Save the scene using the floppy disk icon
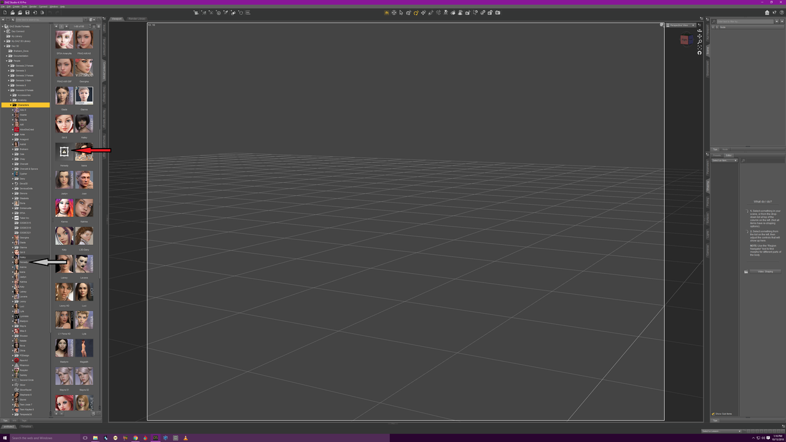The width and height of the screenshot is (786, 442). [x=27, y=12]
